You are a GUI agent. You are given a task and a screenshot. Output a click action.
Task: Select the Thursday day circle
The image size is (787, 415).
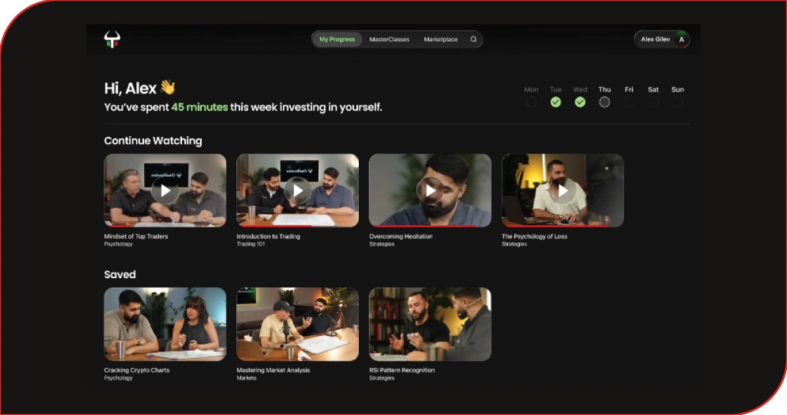[604, 102]
